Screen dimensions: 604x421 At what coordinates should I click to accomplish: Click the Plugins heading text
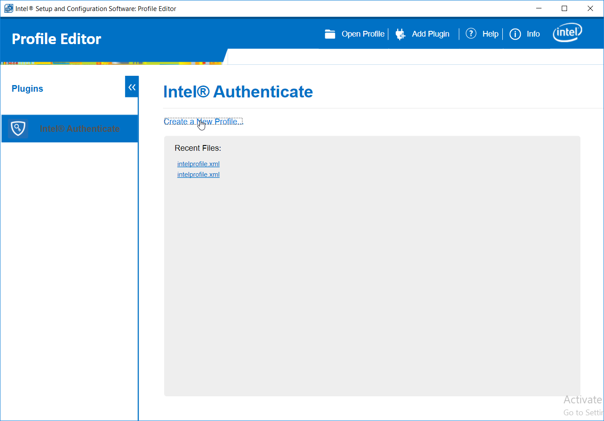(27, 89)
